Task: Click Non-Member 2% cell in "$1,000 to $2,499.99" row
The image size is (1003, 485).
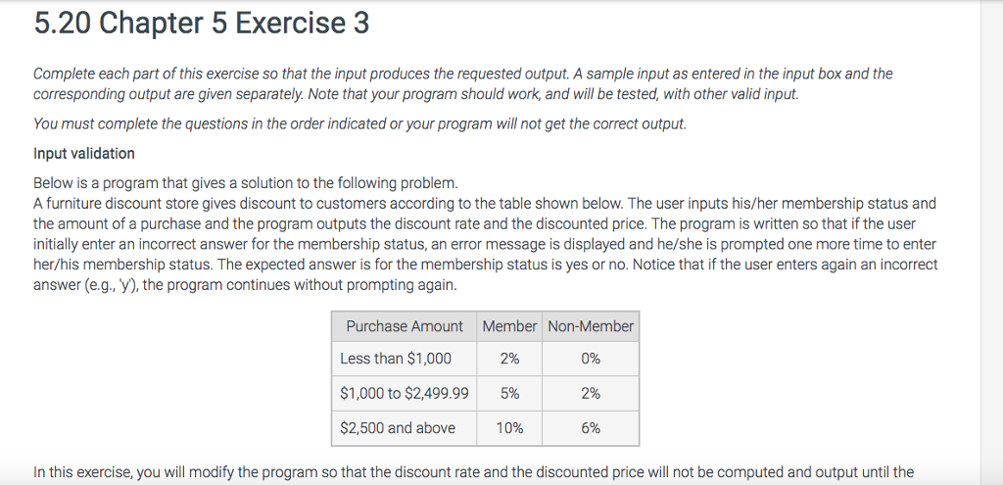Action: point(591,393)
